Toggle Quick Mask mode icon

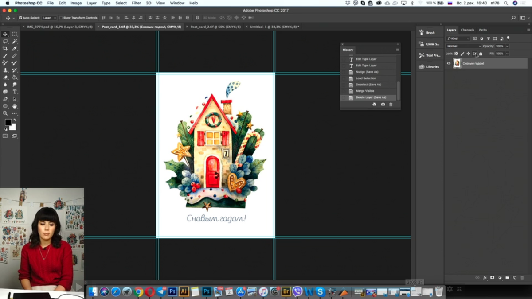click(x=5, y=136)
